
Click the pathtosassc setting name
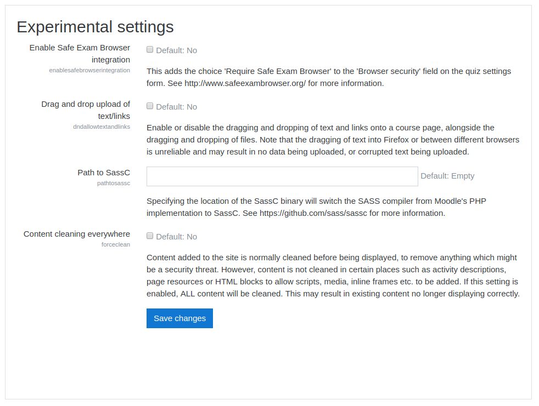(x=114, y=183)
